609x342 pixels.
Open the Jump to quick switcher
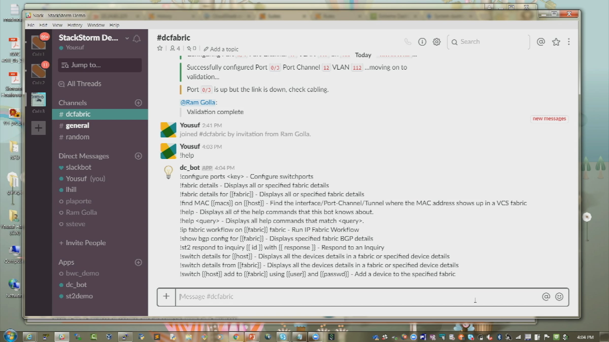(x=100, y=65)
